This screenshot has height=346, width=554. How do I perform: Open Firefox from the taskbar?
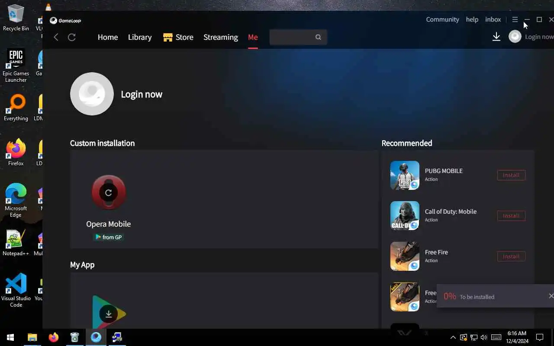tap(54, 337)
